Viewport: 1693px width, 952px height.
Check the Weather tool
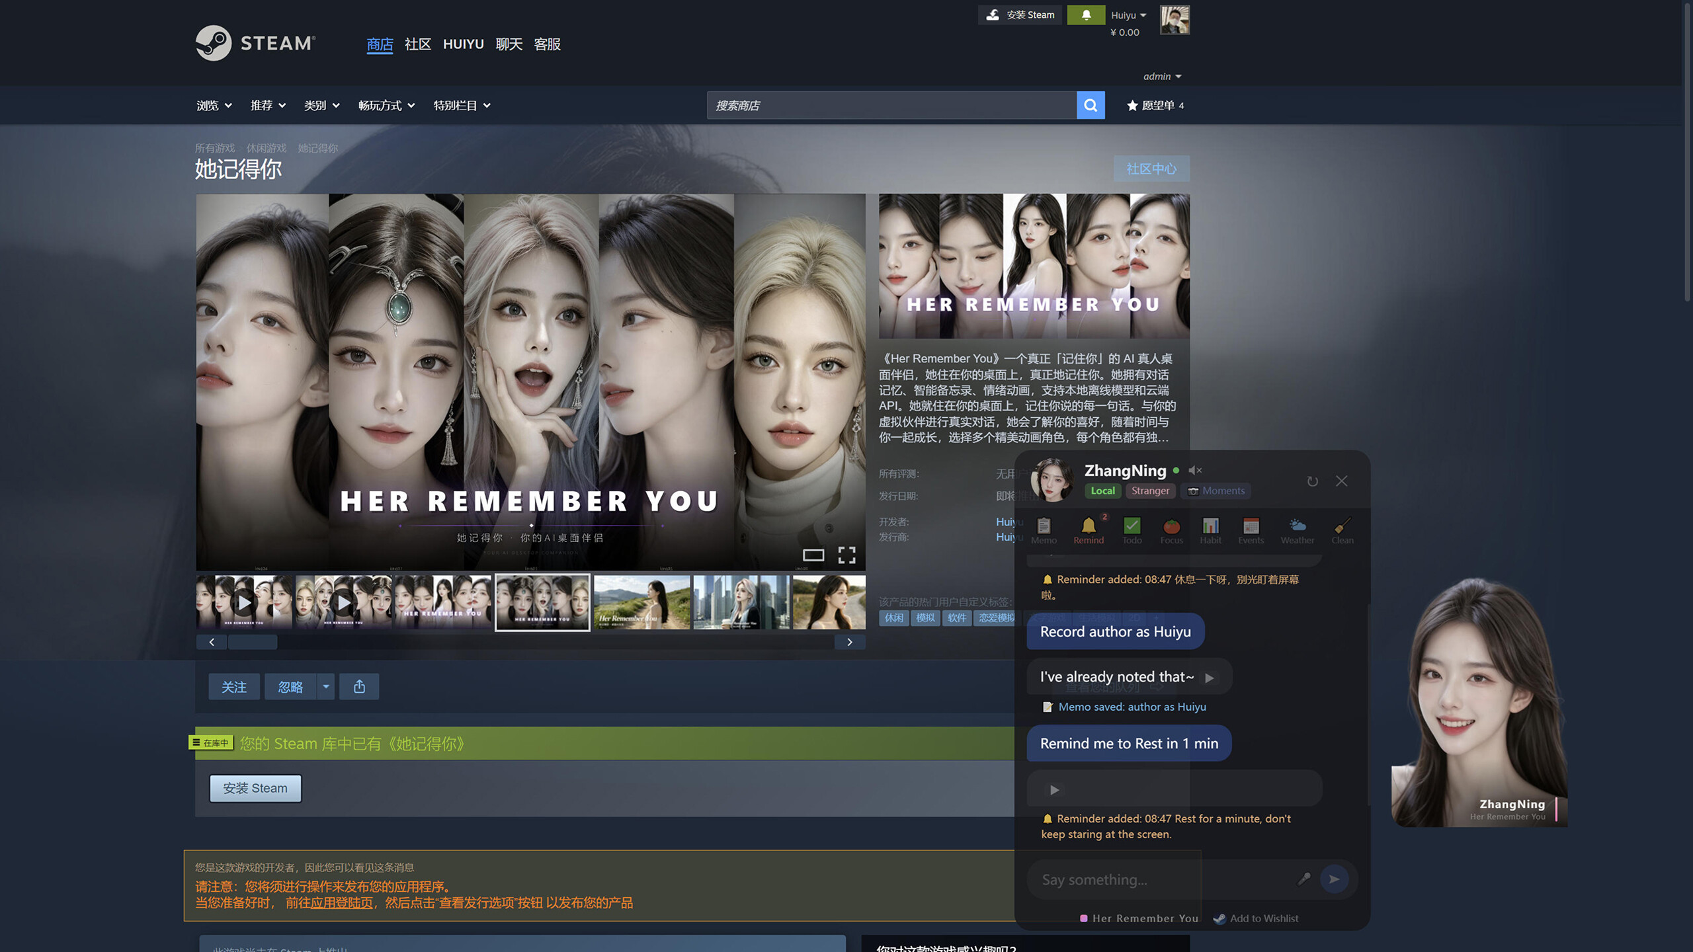tap(1298, 531)
